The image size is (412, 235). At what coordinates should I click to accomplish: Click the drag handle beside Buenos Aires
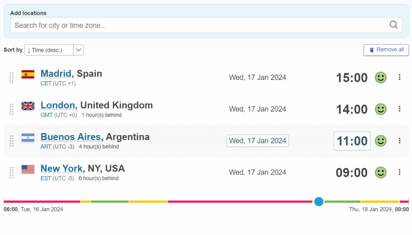tap(12, 141)
